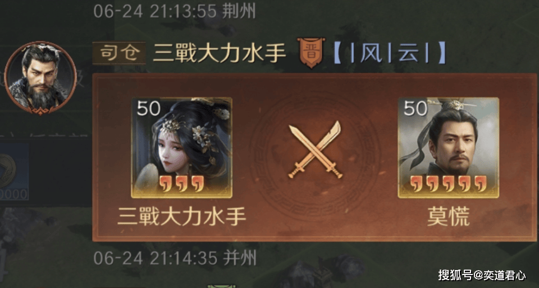
Task: Tap the level 50 badge on female hero
Action: (148, 109)
